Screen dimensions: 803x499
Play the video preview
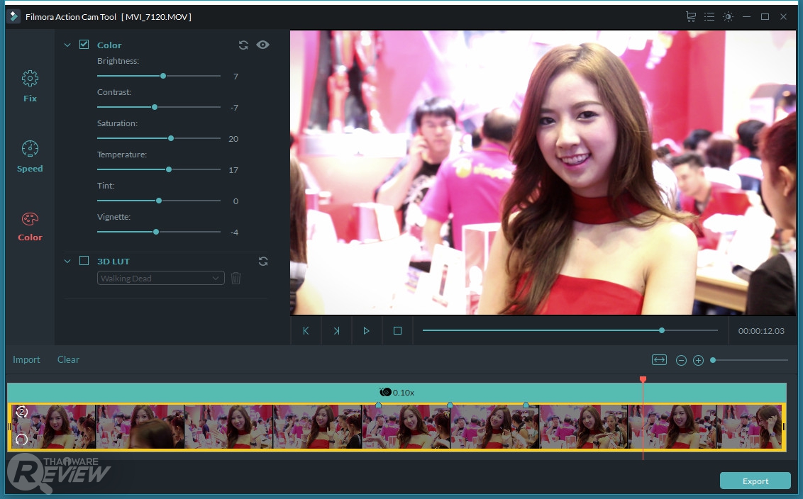click(367, 330)
